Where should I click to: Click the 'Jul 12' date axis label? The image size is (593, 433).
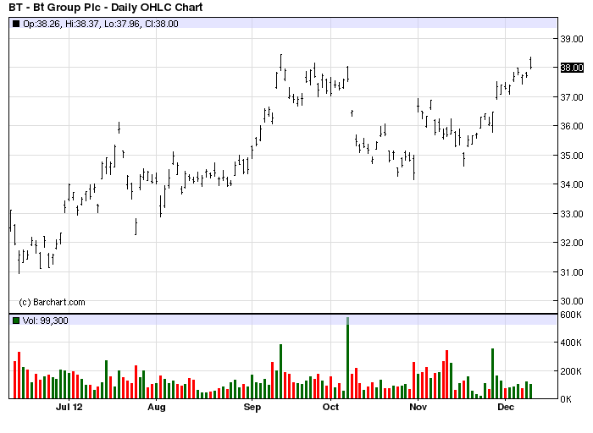coord(69,407)
